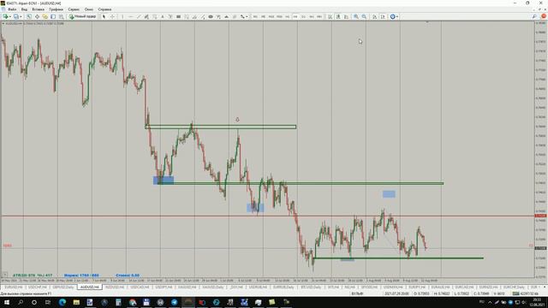The height and width of the screenshot is (308, 548).
Task: Switch to the W1 timeframe
Action: (312, 16)
